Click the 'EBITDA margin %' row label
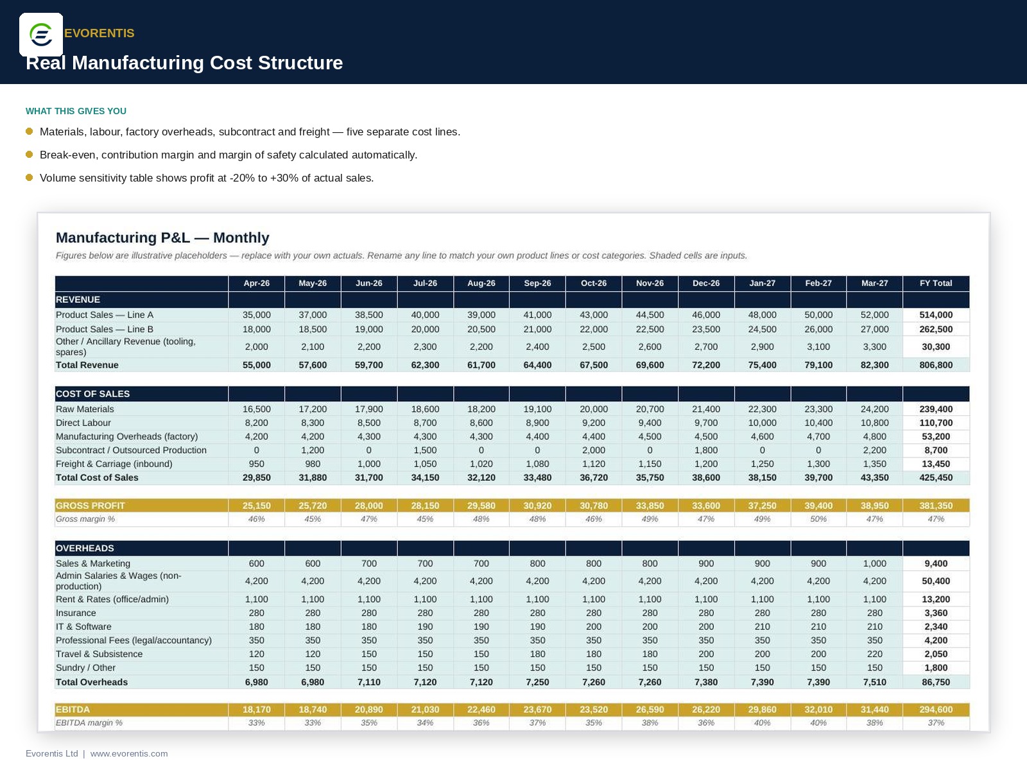This screenshot has height=770, width=1027. 89,723
